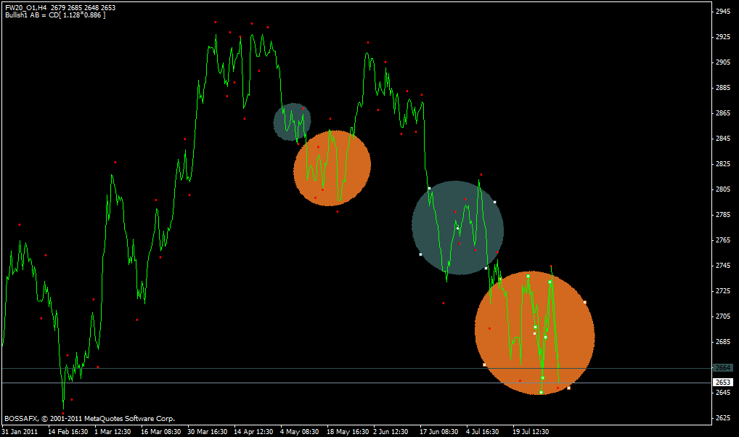The width and height of the screenshot is (739, 437).
Task: Click the 18 May 16:30 time label
Action: (347, 432)
